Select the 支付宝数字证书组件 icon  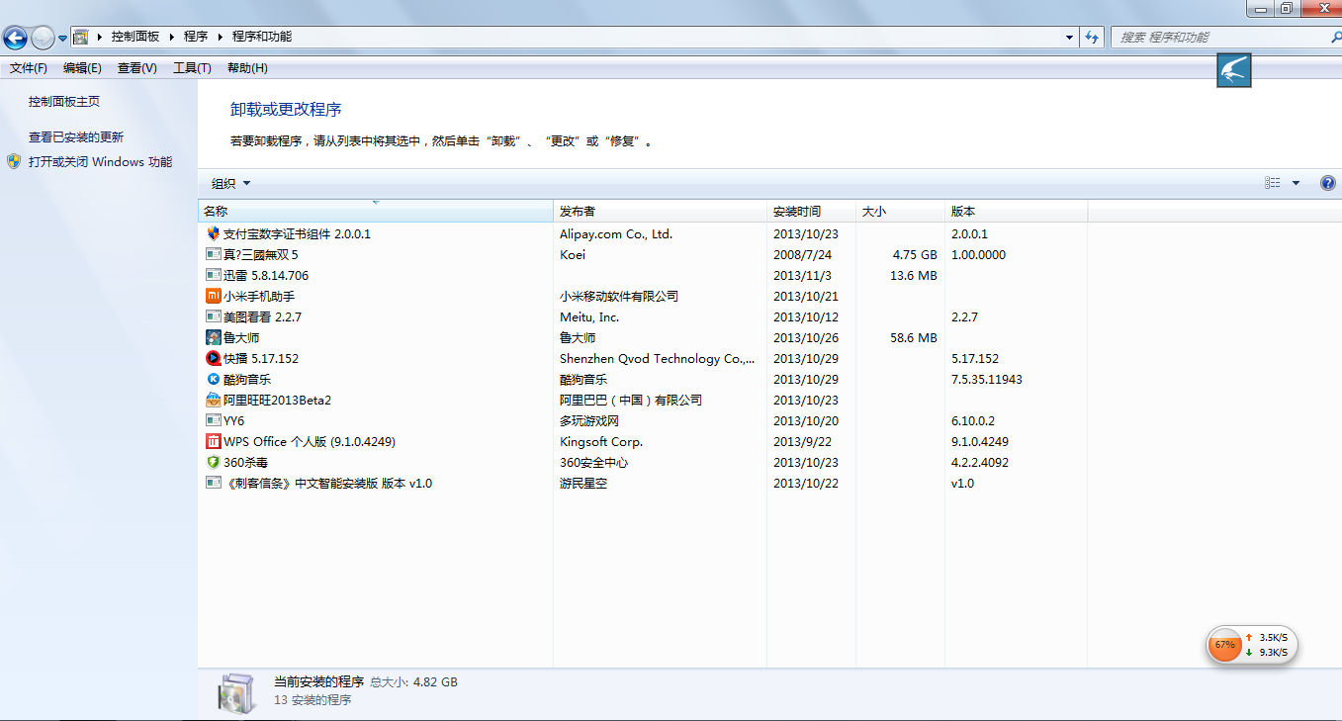coord(213,234)
